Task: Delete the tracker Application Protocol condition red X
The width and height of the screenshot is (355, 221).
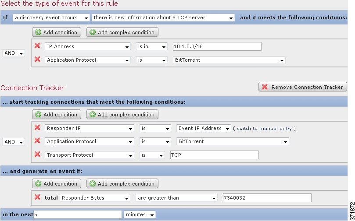Action: (37, 141)
